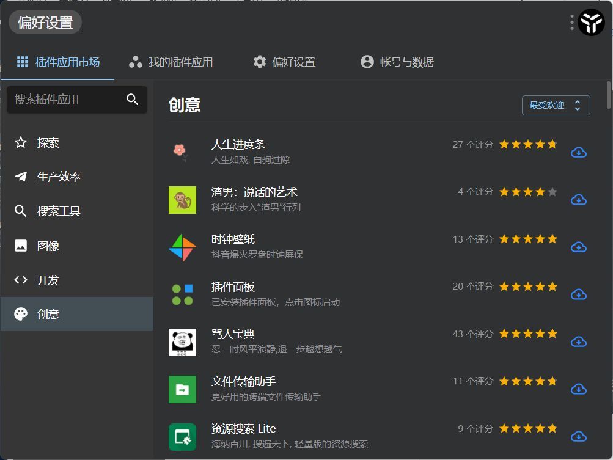The width and height of the screenshot is (613, 460).
Task: Open the 资源搜索 Lite plugin title
Action: [x=244, y=429]
